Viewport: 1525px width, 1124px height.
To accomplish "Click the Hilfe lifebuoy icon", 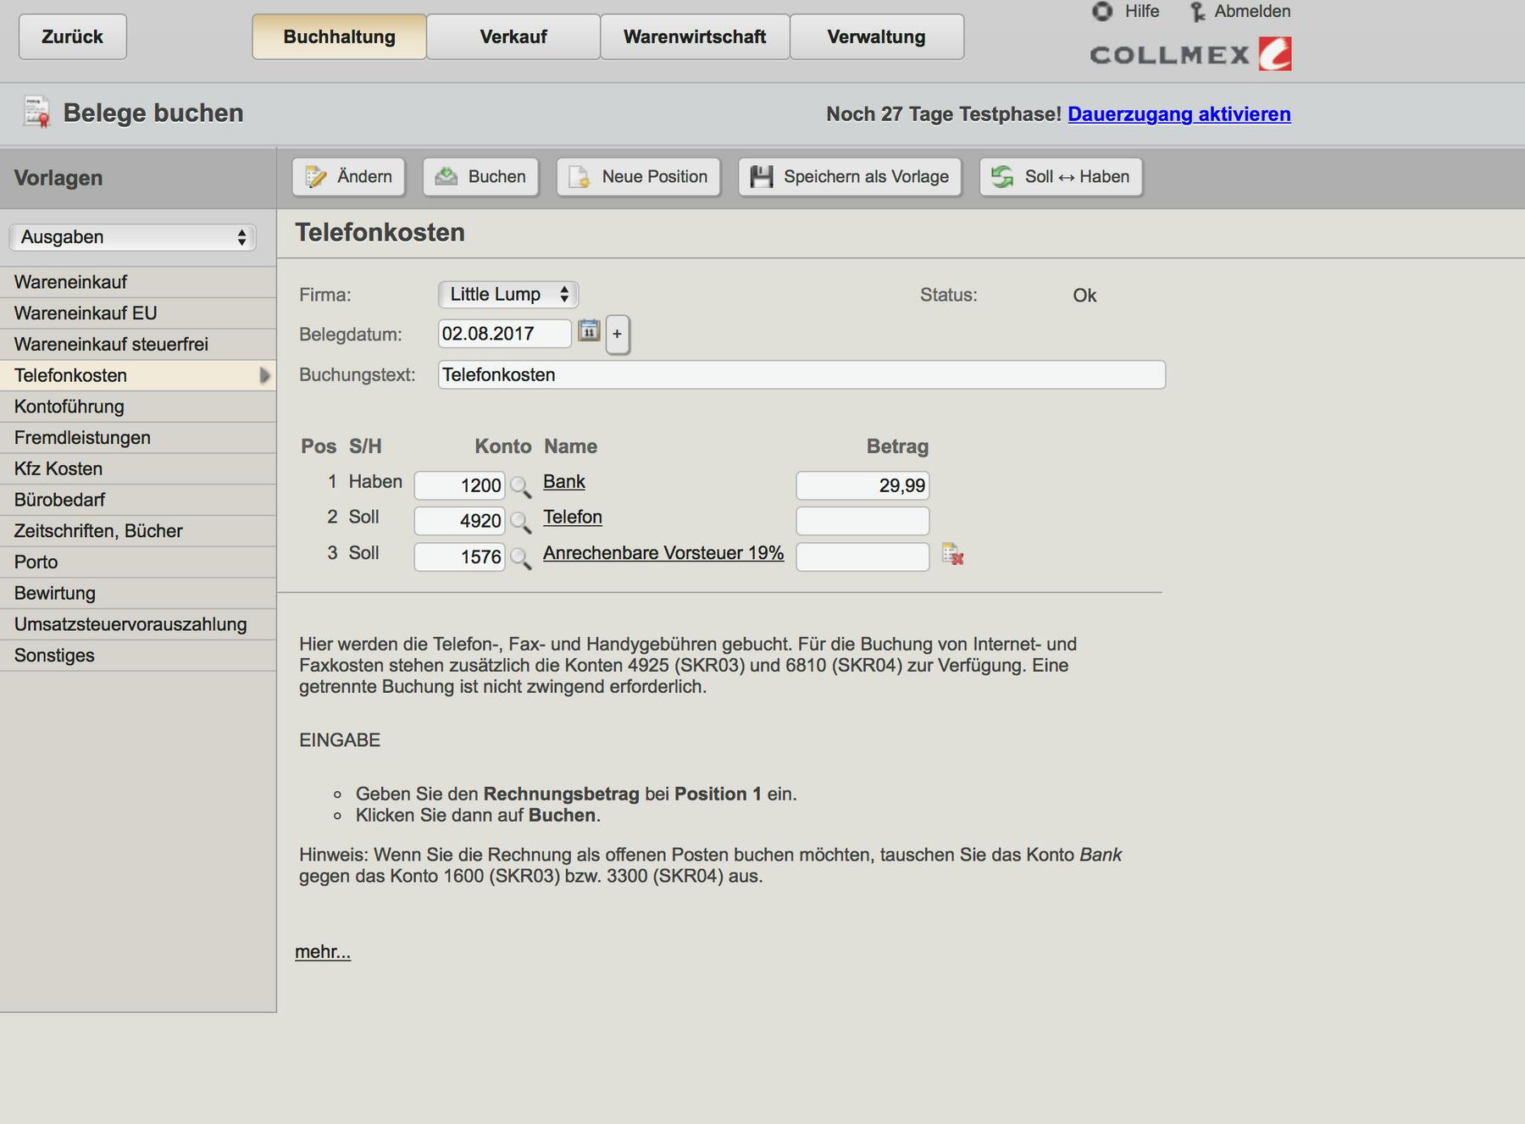I will point(1102,11).
